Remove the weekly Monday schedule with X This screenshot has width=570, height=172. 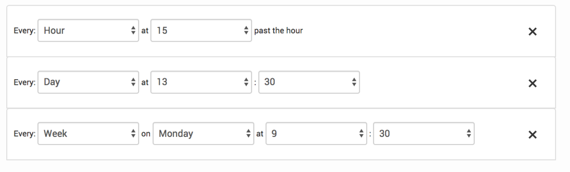point(532,135)
